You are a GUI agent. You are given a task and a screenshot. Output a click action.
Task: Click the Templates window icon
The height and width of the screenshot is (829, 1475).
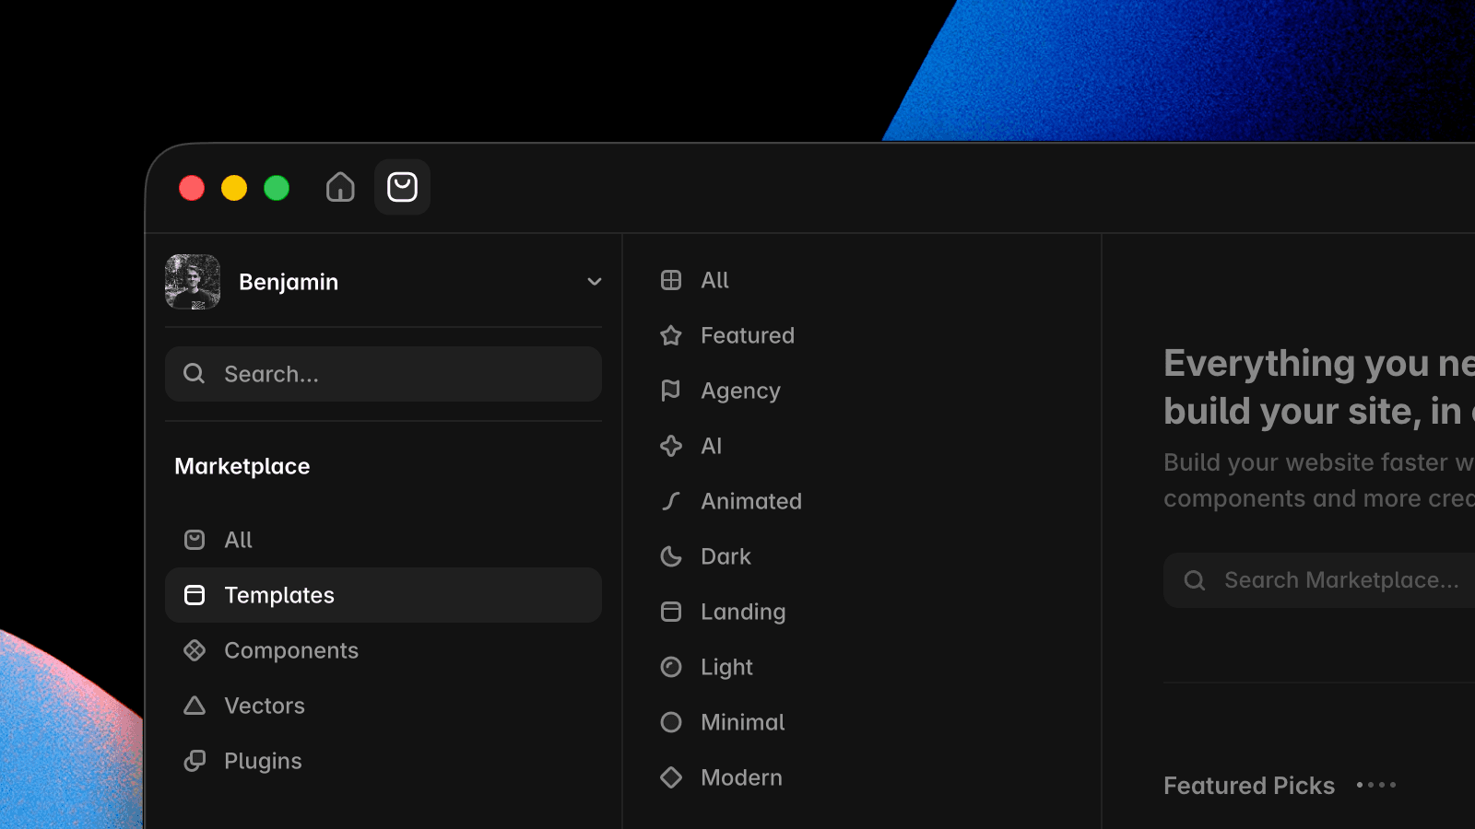coord(195,595)
